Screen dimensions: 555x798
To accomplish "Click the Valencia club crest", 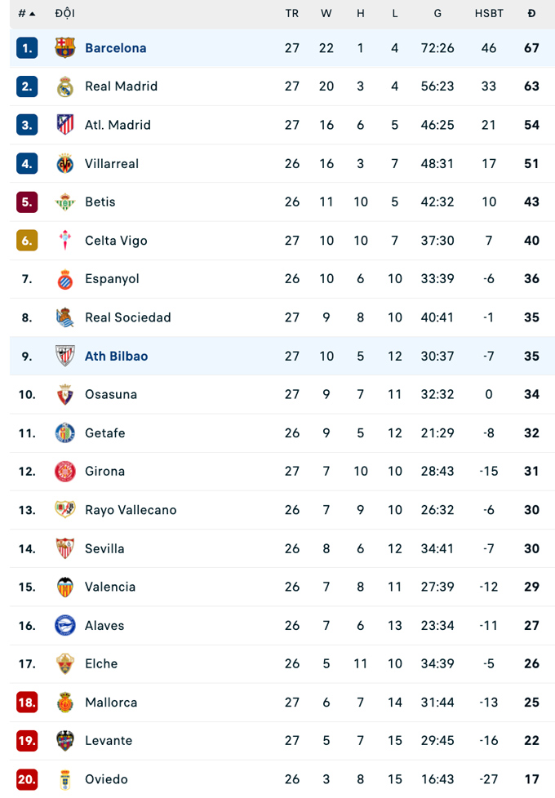I will pyautogui.click(x=65, y=587).
